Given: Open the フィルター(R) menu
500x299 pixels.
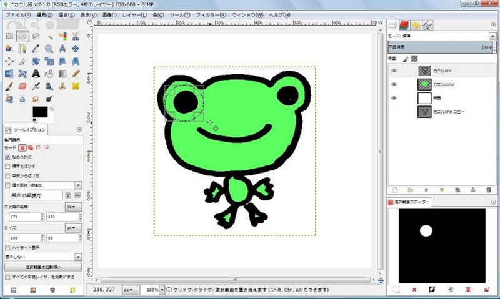Looking at the screenshot, I should point(211,15).
